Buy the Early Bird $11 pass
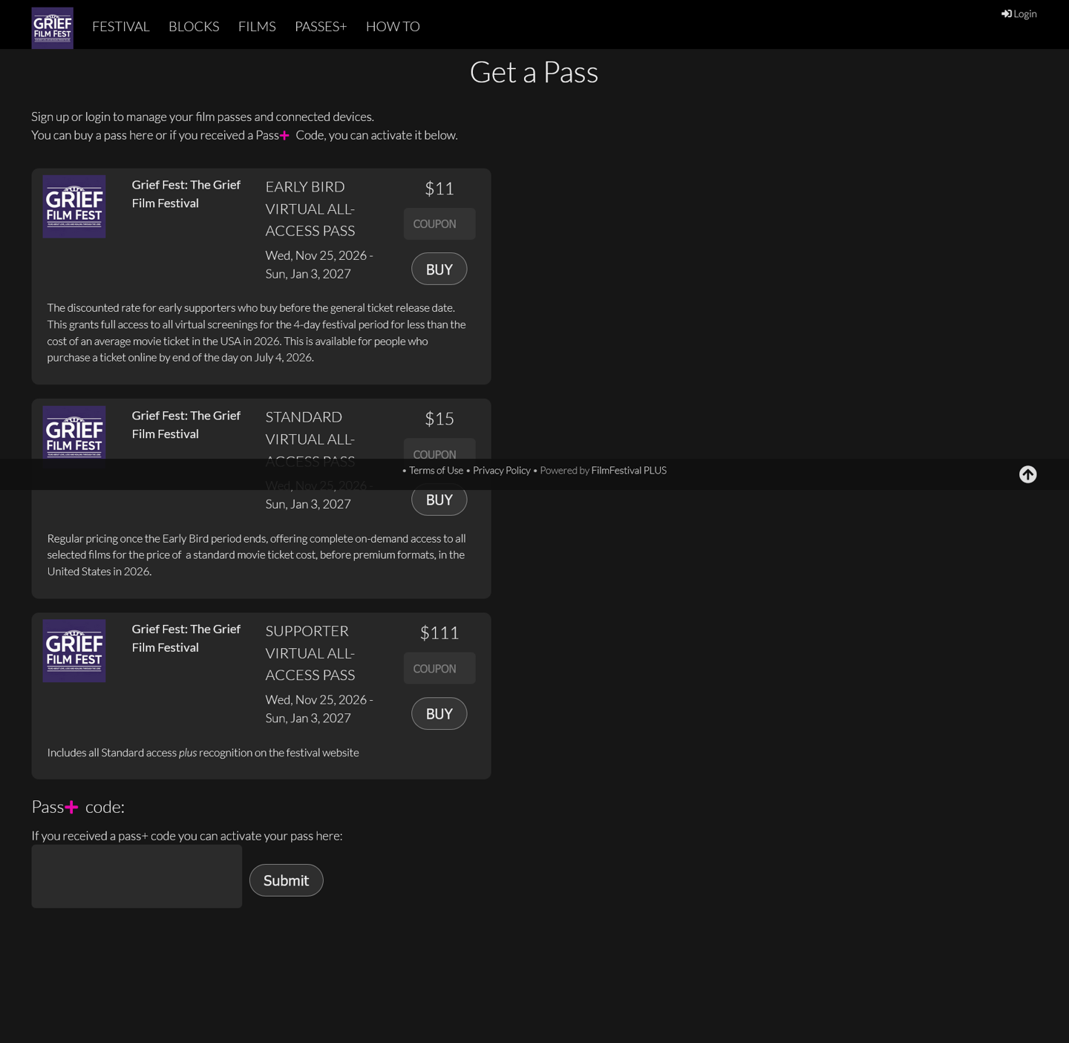This screenshot has height=1043, width=1069. [439, 269]
